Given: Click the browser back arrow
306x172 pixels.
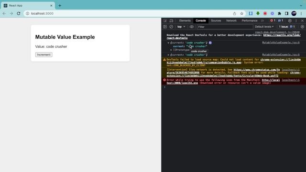Looking at the screenshot, I should point(4,13).
